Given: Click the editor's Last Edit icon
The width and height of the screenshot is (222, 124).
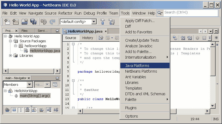Looking at the screenshot, I should pyautogui.click(x=101, y=38).
